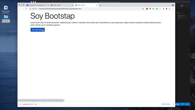195x110 pixels.
Task: Click the green circular extension icon
Action: click(x=157, y=9)
